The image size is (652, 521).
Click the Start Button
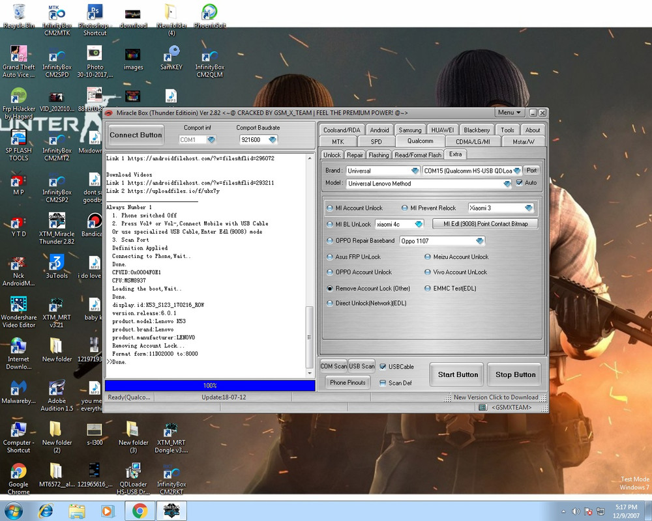click(x=458, y=374)
